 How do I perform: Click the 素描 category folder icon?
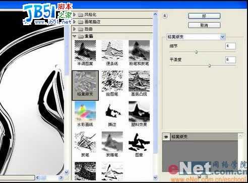pyautogui.click(x=81, y=36)
